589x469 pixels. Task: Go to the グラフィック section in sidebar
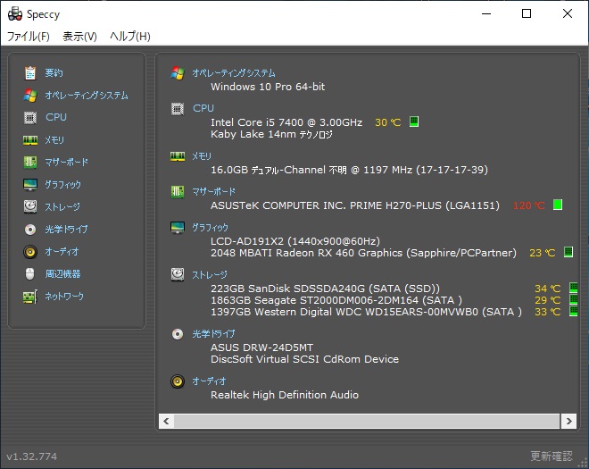[62, 185]
